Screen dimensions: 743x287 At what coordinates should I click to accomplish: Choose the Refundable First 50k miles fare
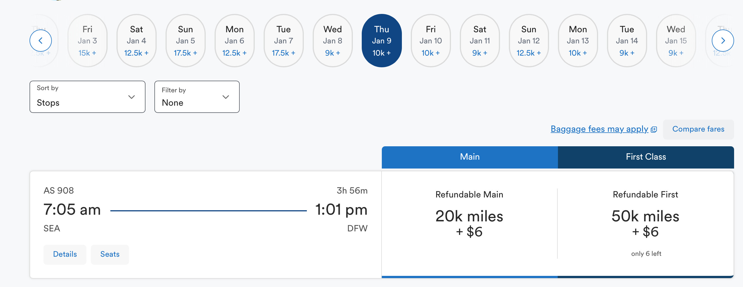point(645,224)
